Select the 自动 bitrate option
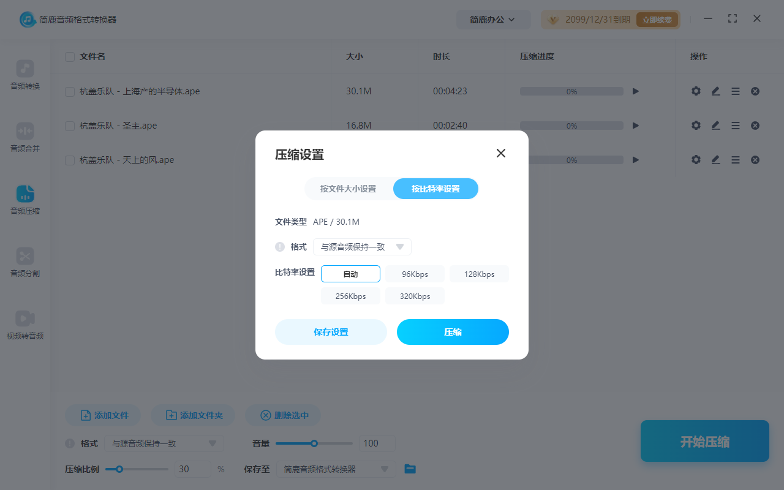This screenshot has height=490, width=784. click(350, 274)
